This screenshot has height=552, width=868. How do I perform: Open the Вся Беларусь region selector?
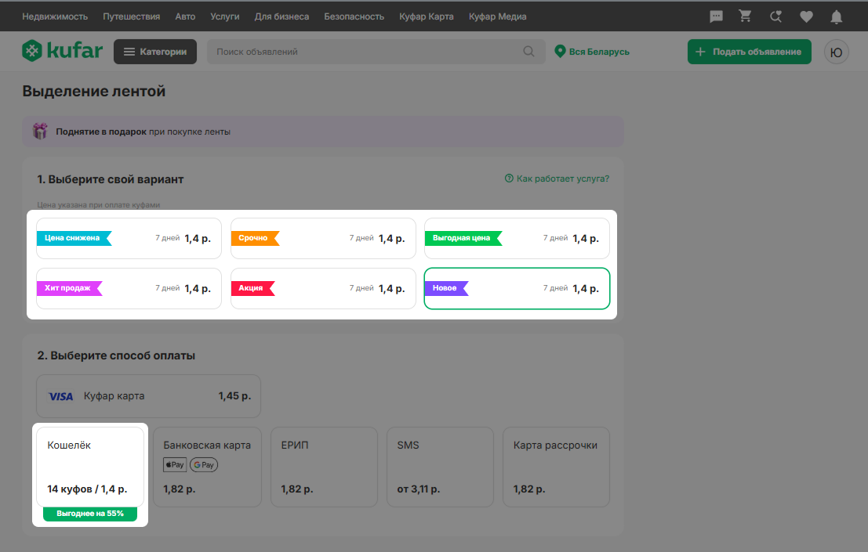(x=592, y=52)
